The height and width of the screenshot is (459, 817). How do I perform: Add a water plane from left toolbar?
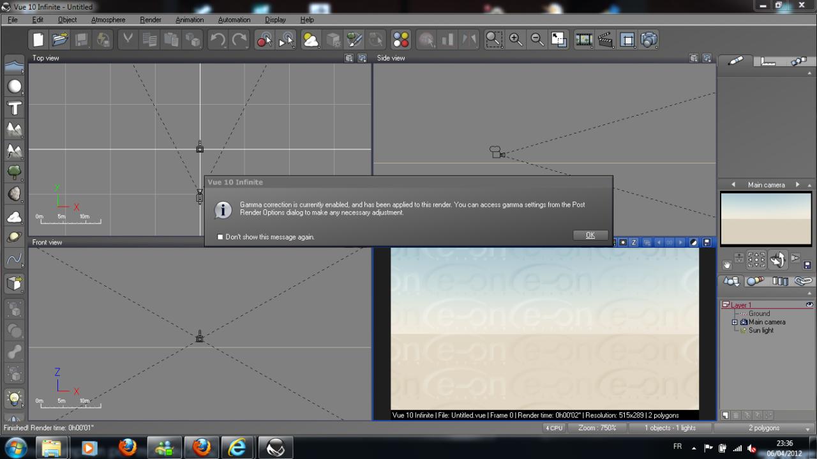point(14,64)
